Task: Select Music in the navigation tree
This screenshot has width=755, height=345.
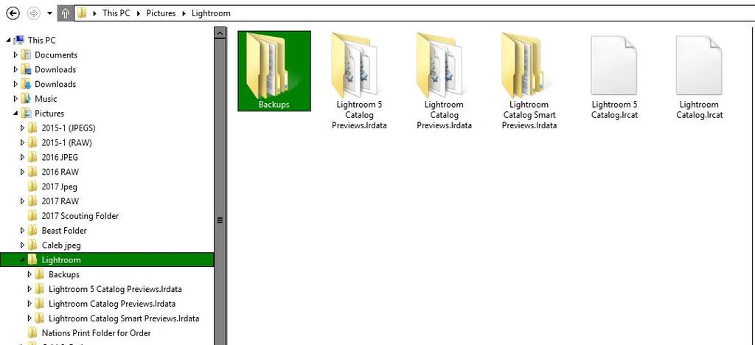Action: [x=46, y=99]
